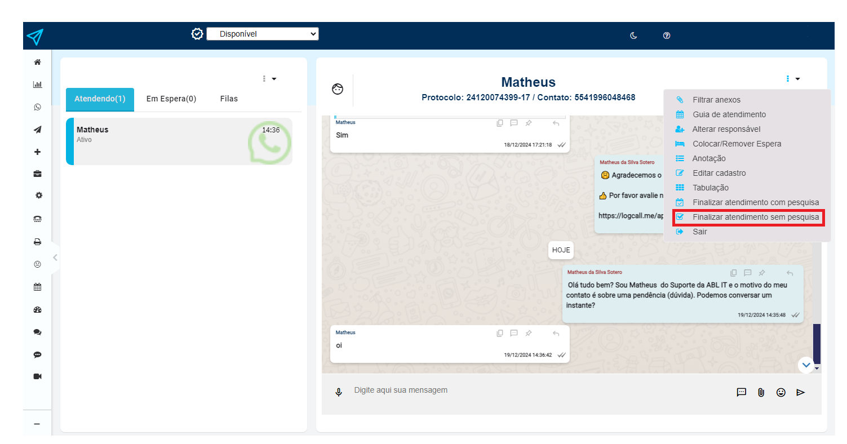The height and width of the screenshot is (444, 847).
Task: Choose Finalizar atendimento sem pesquisa
Action: (x=748, y=217)
